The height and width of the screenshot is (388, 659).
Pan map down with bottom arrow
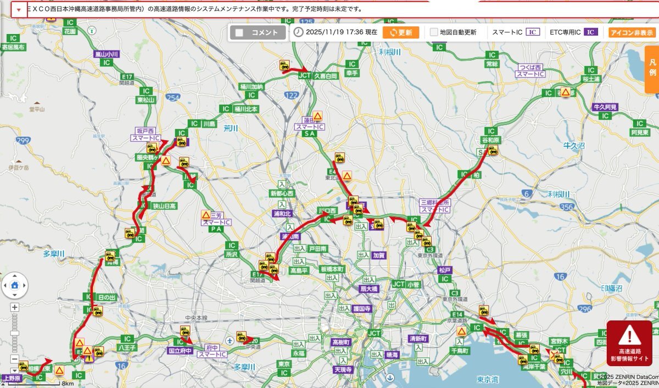(15, 295)
